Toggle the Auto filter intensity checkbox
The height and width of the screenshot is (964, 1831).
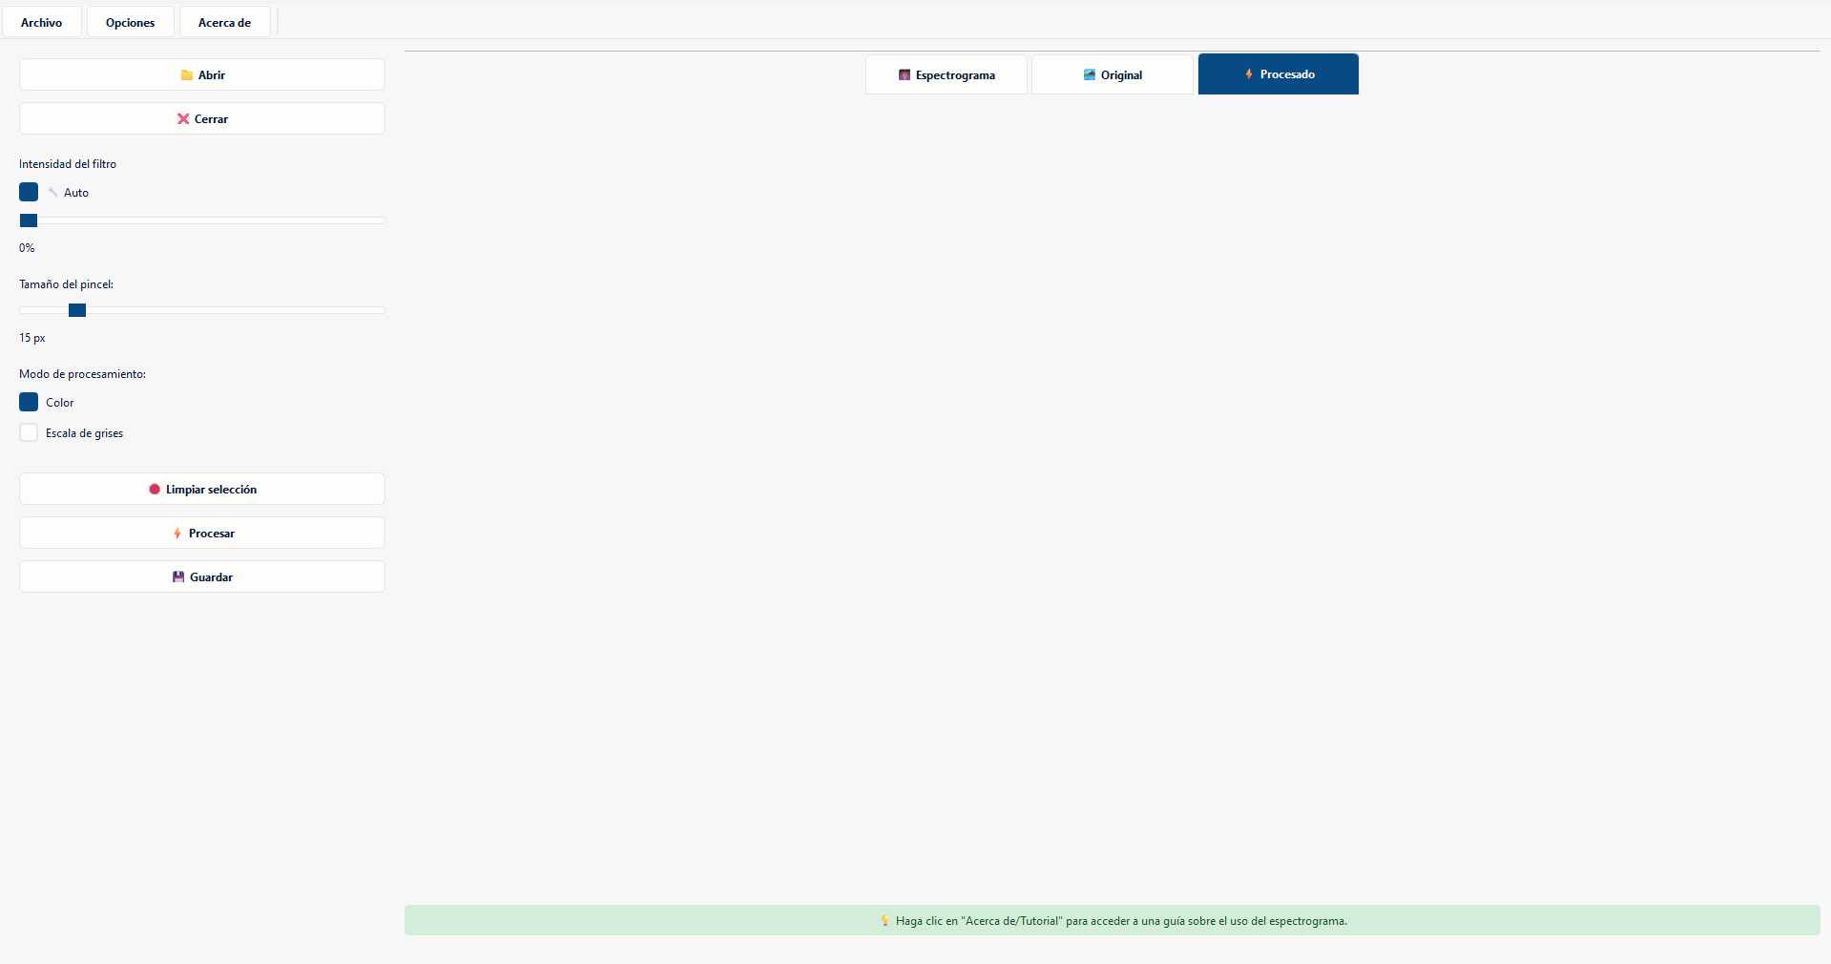click(29, 192)
